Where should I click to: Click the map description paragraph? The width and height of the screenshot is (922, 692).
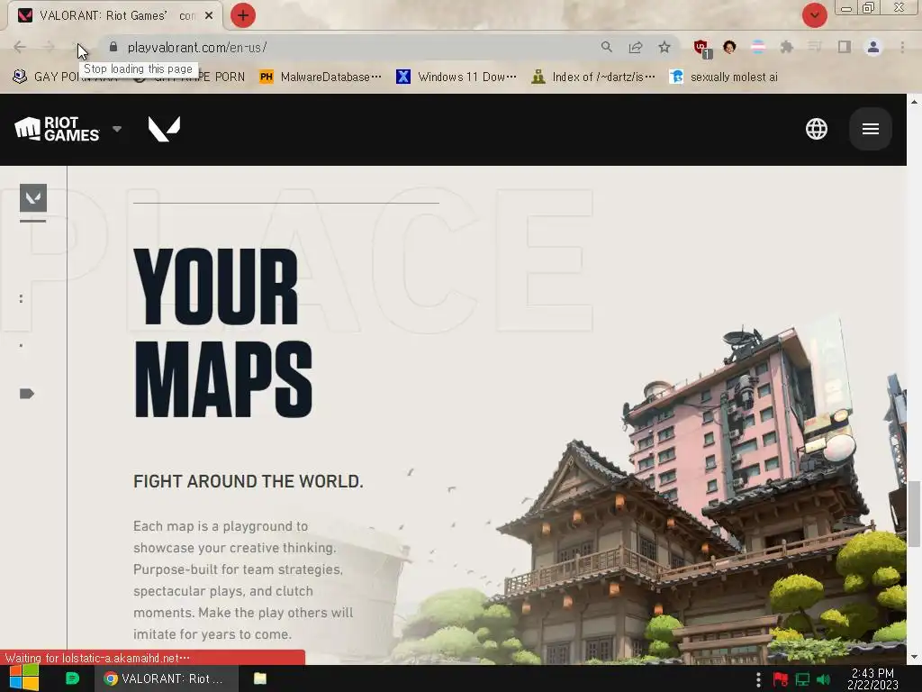pos(243,580)
